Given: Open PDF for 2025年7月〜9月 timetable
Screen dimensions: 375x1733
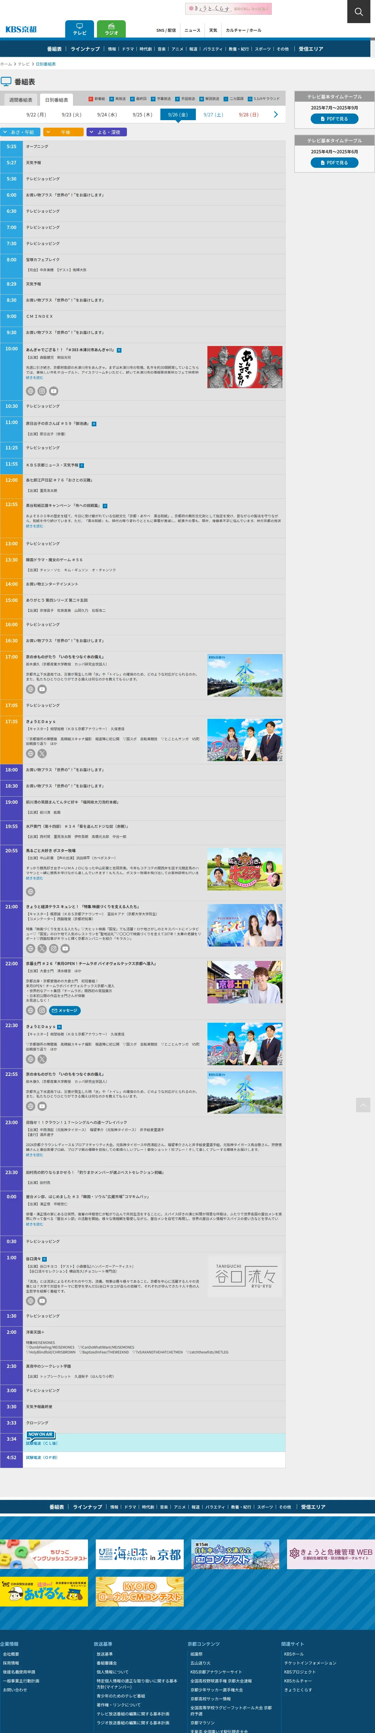Looking at the screenshot, I should (334, 119).
